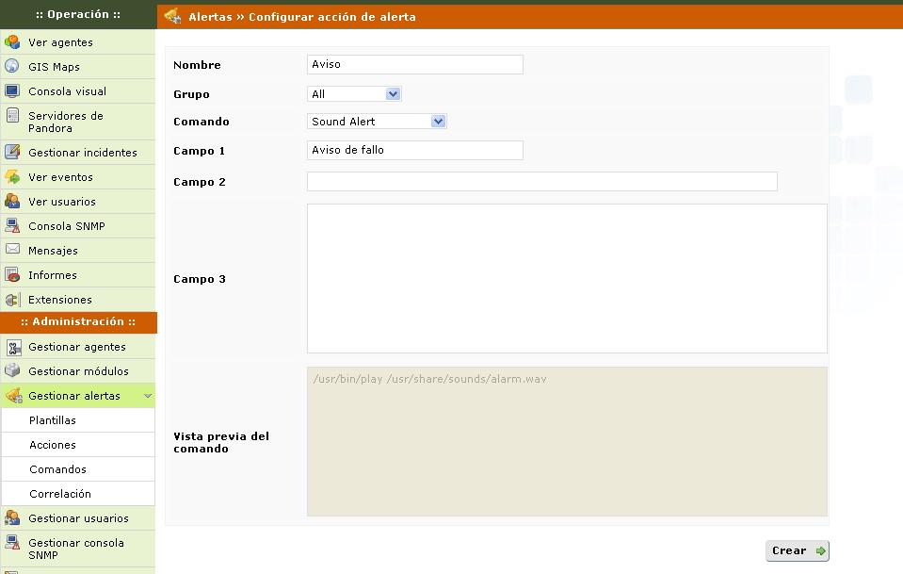The image size is (903, 574).
Task: Click the Ver eventos icon
Action: point(12,177)
